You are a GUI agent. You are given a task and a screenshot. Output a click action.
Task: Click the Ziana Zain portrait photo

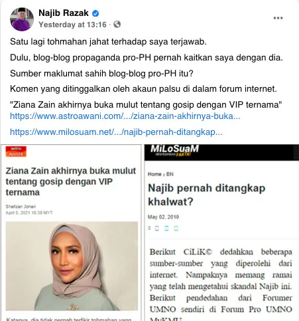pyautogui.click(x=72, y=266)
